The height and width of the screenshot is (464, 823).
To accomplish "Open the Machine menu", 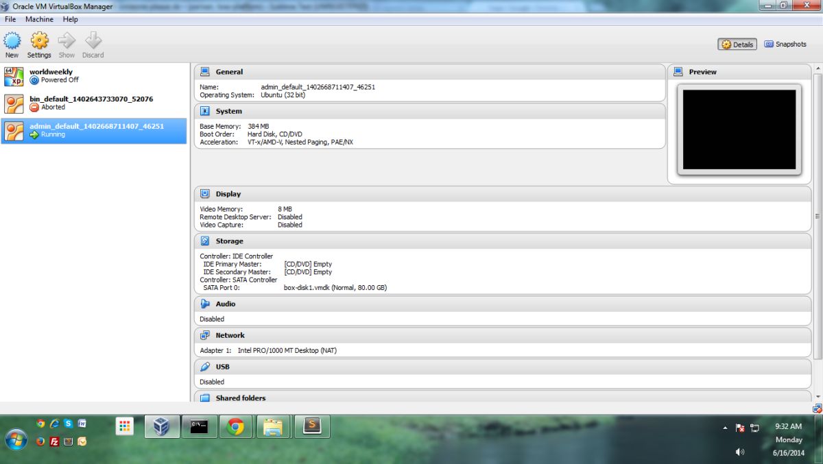I will tap(39, 19).
